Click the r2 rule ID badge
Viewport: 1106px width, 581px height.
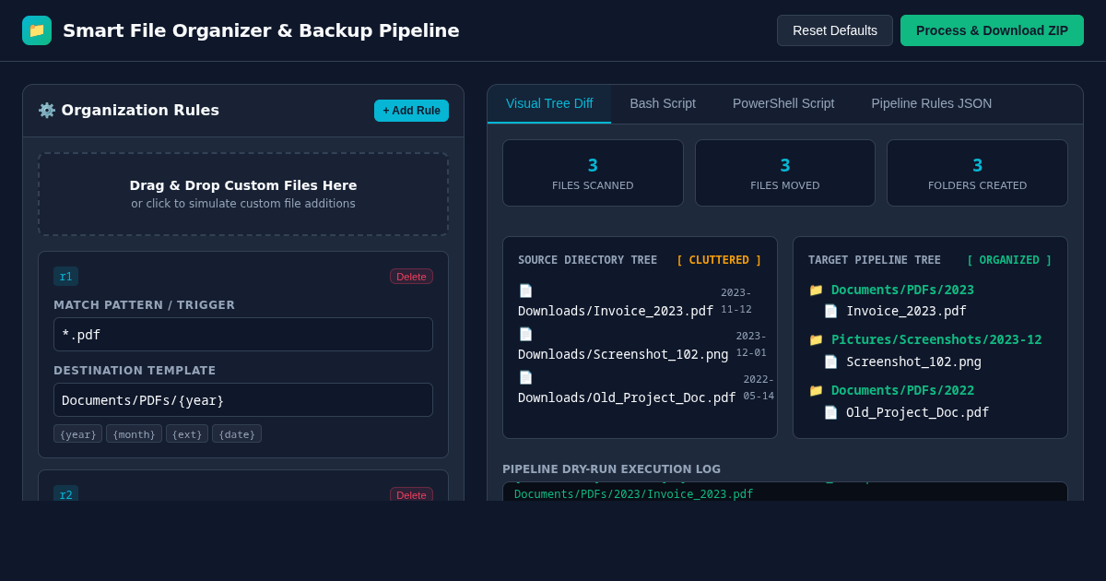[65, 494]
